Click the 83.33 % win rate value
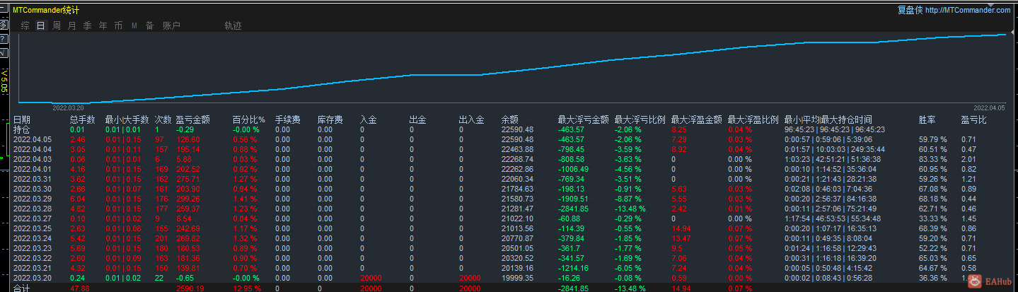 click(933, 159)
